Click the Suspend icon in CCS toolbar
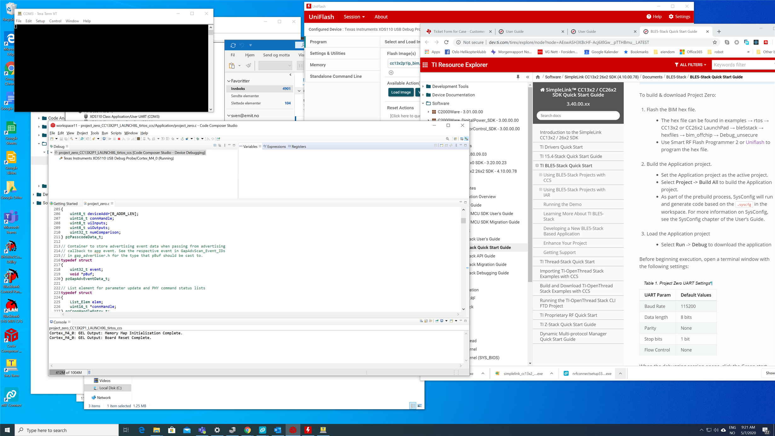 pos(114,139)
